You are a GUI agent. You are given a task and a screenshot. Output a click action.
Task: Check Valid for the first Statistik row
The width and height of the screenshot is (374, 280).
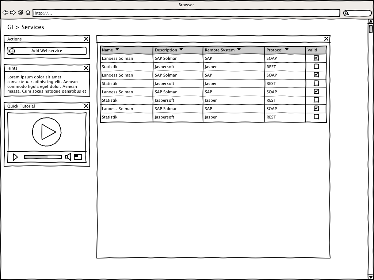tap(316, 66)
